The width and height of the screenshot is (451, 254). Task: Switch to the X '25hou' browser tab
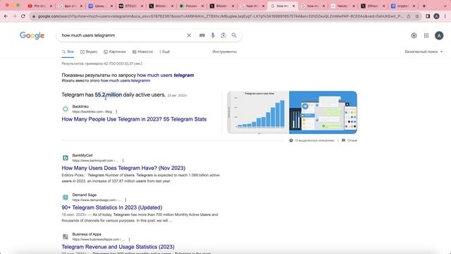click(x=372, y=6)
